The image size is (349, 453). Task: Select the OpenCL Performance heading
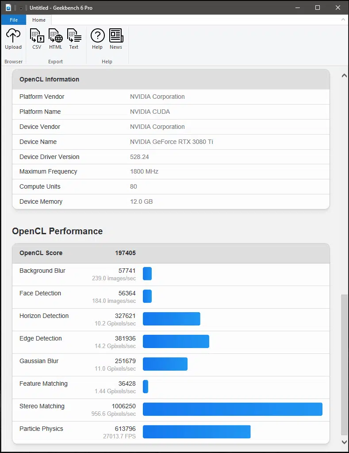[57, 231]
